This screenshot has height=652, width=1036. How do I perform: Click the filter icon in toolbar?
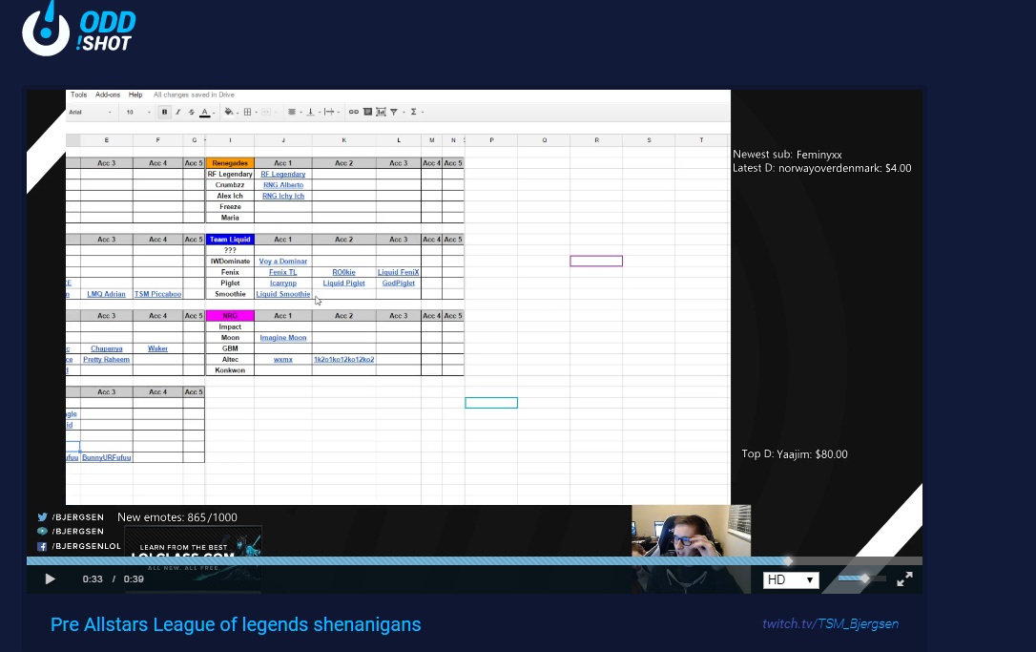393,113
